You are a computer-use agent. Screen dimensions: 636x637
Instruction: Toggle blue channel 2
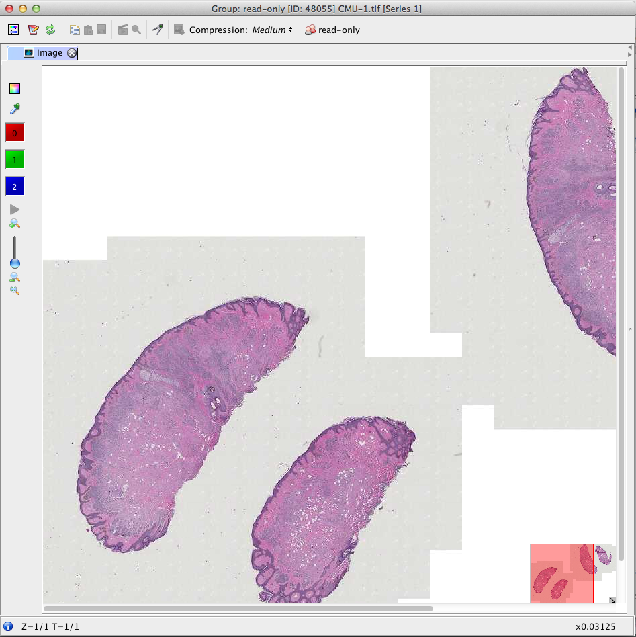(x=15, y=187)
